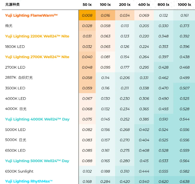Screen dimensions: 195x184
Task: Select the 0.338 cell
Action: (144, 88)
